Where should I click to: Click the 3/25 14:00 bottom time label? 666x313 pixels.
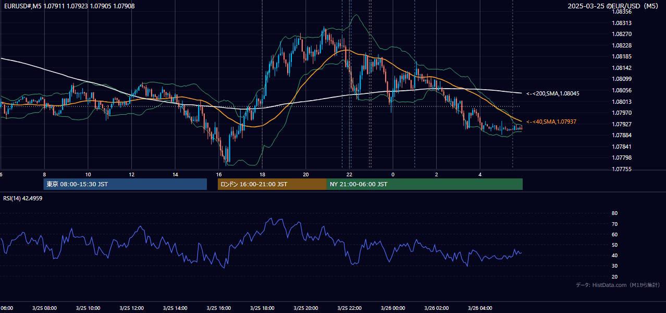pos(175,308)
